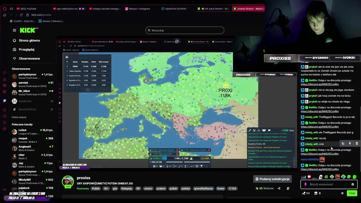Open MlodyM5 recommended channel
The width and height of the screenshot is (361, 203).
32,181
